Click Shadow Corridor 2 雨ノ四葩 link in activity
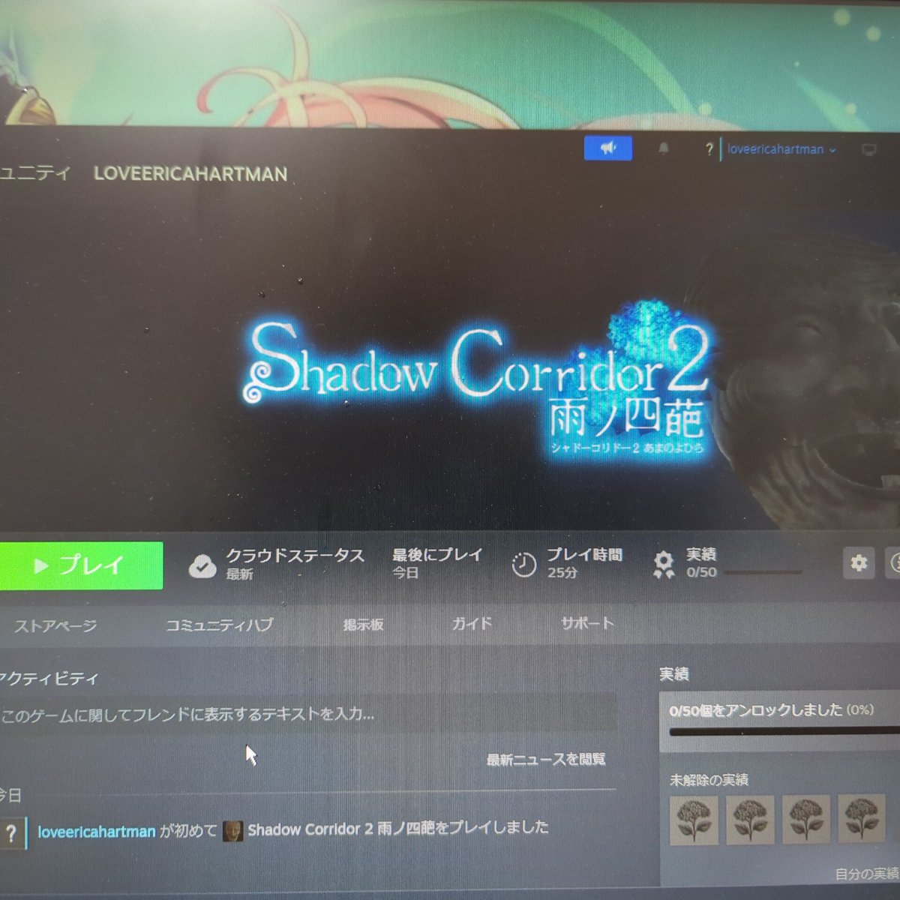900x900 pixels. 341,829
